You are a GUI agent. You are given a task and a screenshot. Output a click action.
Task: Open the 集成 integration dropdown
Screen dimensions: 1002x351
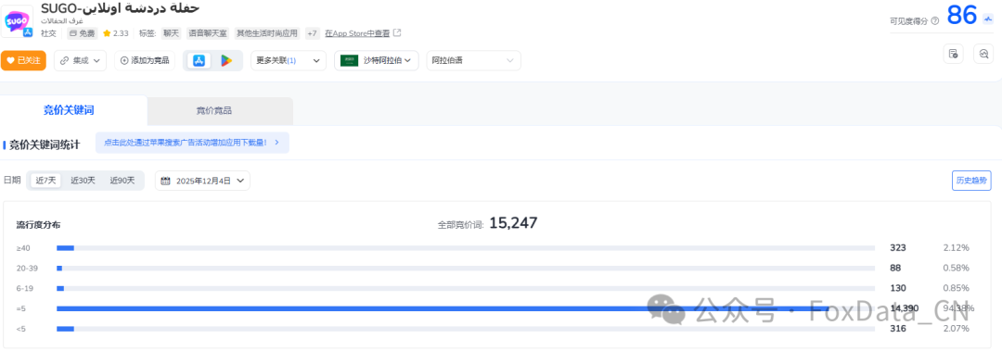[x=80, y=60]
